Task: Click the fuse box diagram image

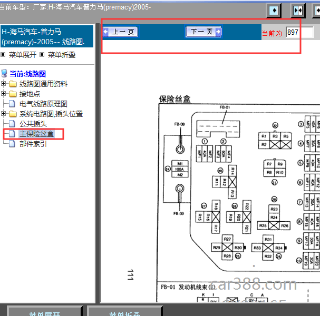Action: pos(239,203)
